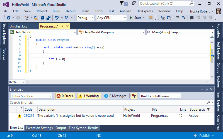The height and width of the screenshot is (139, 223).
Task: Close the Program.cs tab
Action: pyautogui.click(x=67, y=26)
